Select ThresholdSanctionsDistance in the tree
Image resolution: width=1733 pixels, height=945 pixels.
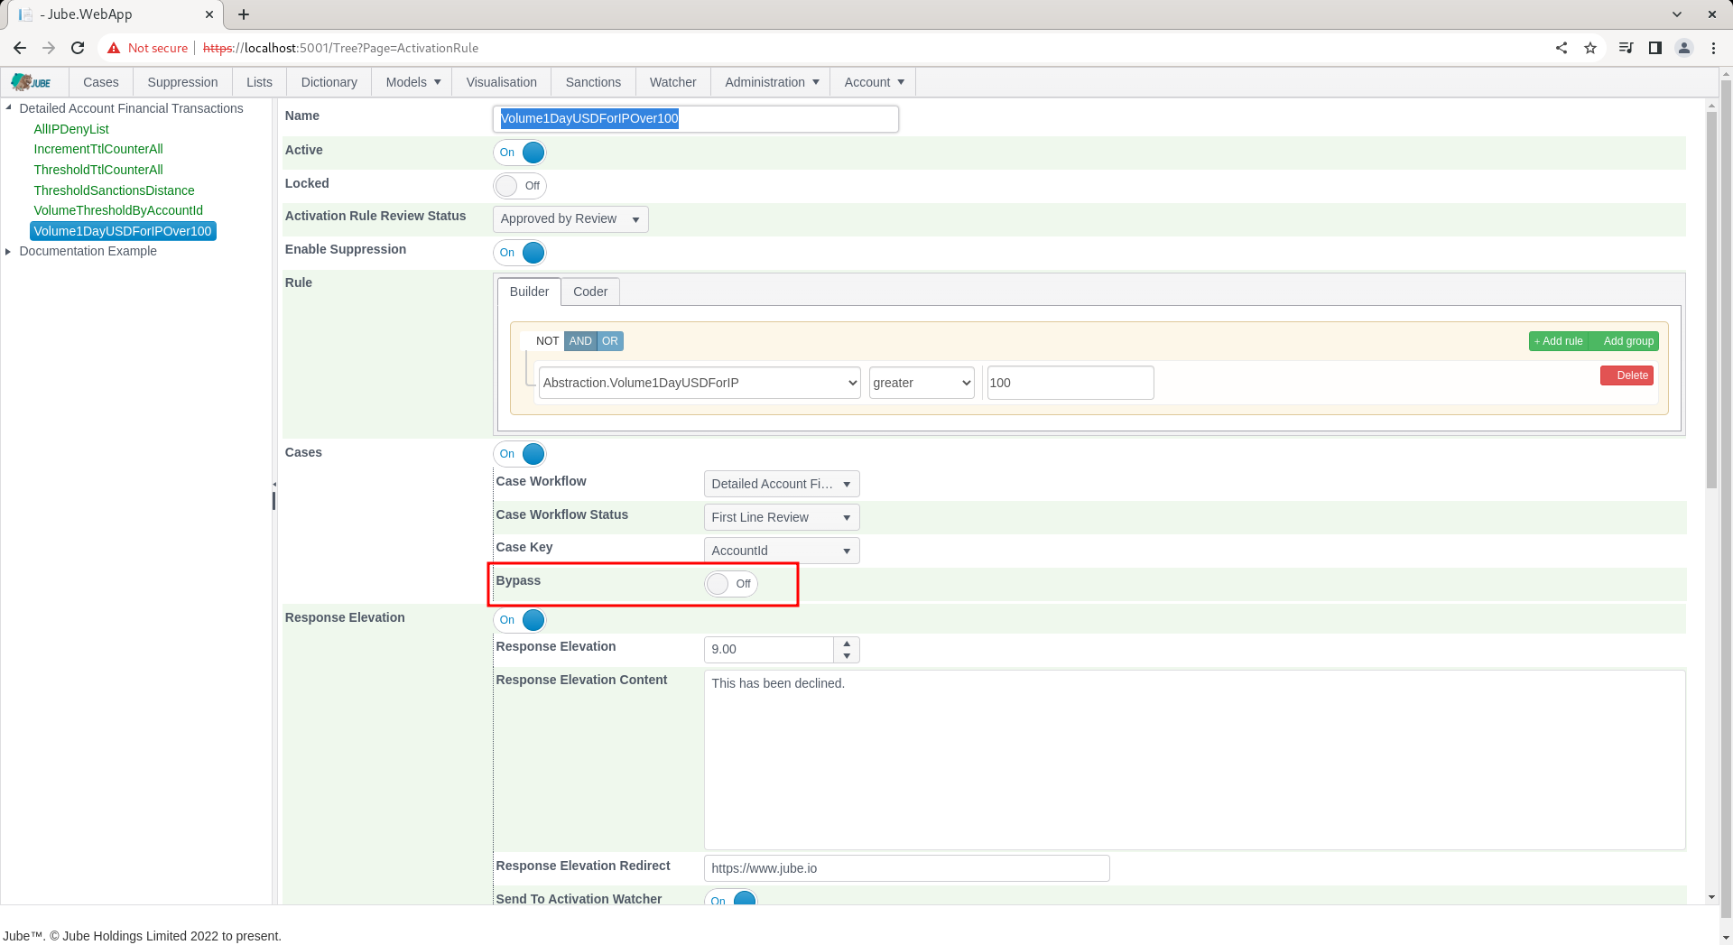[114, 190]
